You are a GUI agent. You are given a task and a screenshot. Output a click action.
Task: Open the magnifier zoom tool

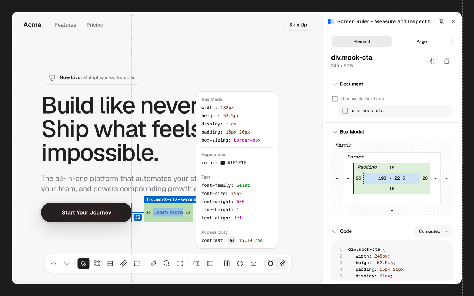click(x=167, y=263)
